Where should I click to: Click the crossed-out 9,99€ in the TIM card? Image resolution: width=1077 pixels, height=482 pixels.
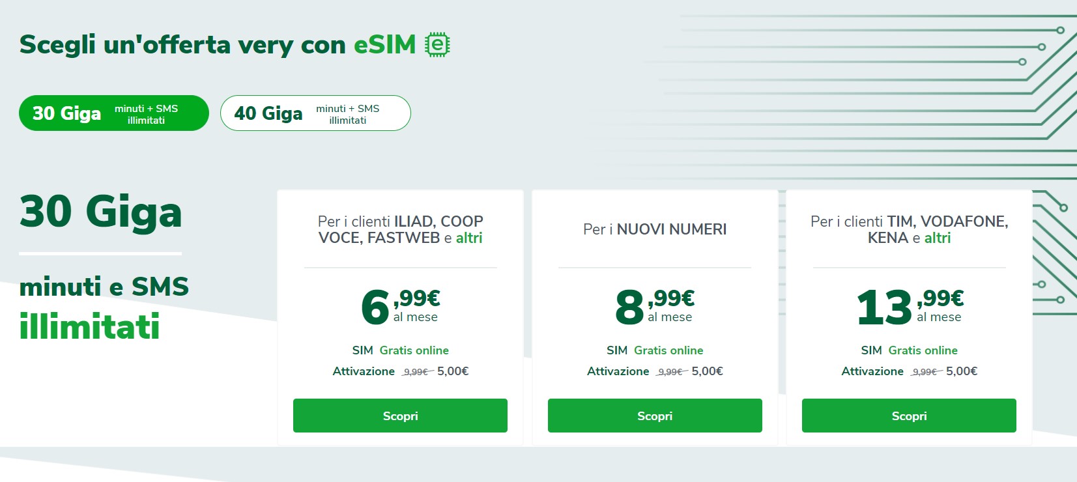925,372
